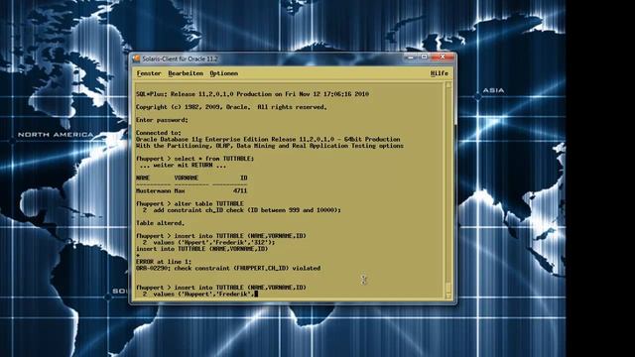Click the '... weiter mit RETURN ...' line

(183, 166)
